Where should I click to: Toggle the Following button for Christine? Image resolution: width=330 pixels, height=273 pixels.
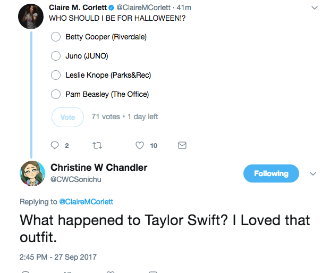271,173
